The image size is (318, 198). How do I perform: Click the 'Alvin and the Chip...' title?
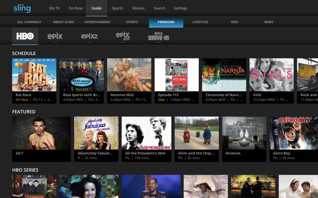tap(196, 153)
